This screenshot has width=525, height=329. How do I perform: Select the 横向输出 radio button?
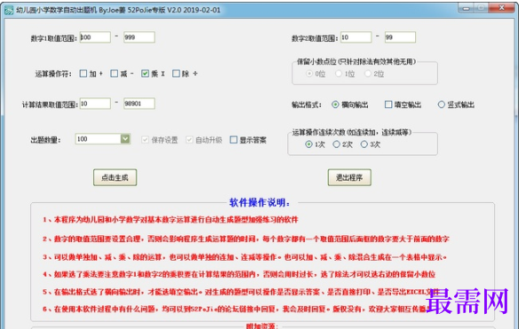coord(335,105)
